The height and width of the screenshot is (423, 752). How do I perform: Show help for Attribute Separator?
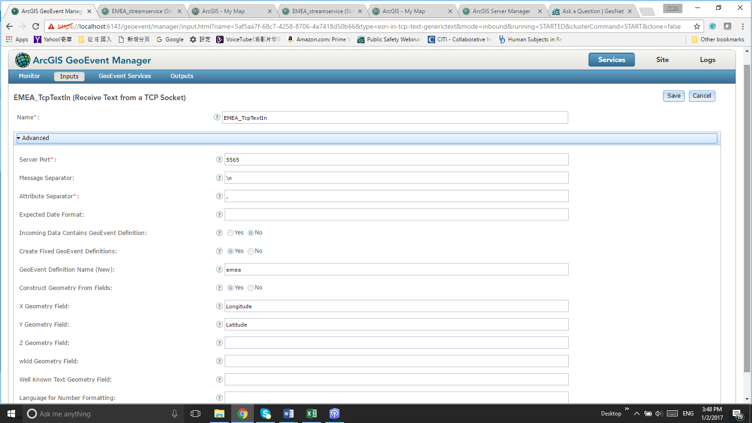[x=219, y=196]
